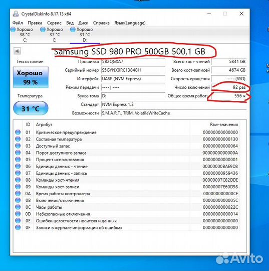Click status icon of attribute 01
The image size is (269, 271).
pos(18,132)
